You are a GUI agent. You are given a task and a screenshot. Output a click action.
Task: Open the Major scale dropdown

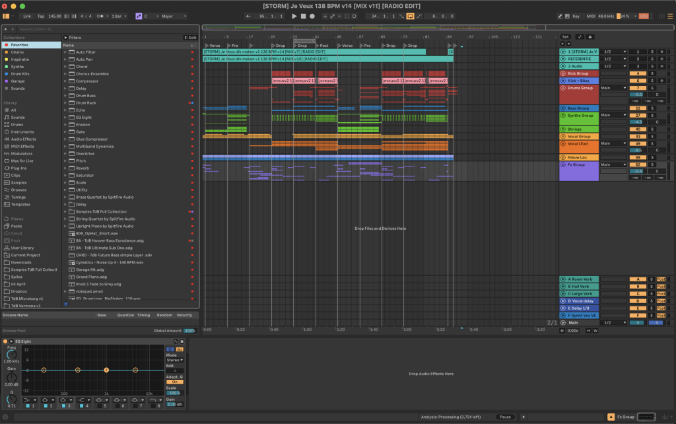174,17
